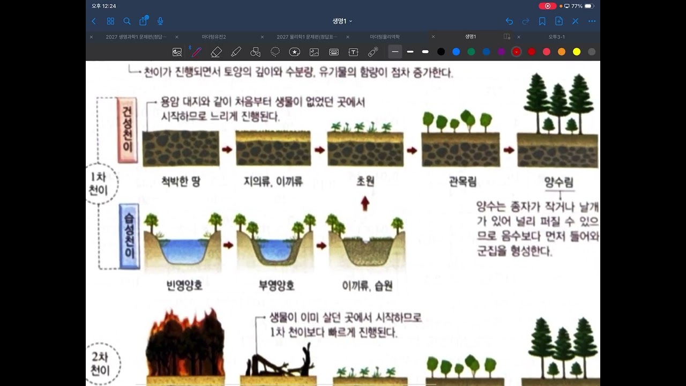This screenshot has width=686, height=386.
Task: Choose the medium stroke width
Action: pos(410,51)
